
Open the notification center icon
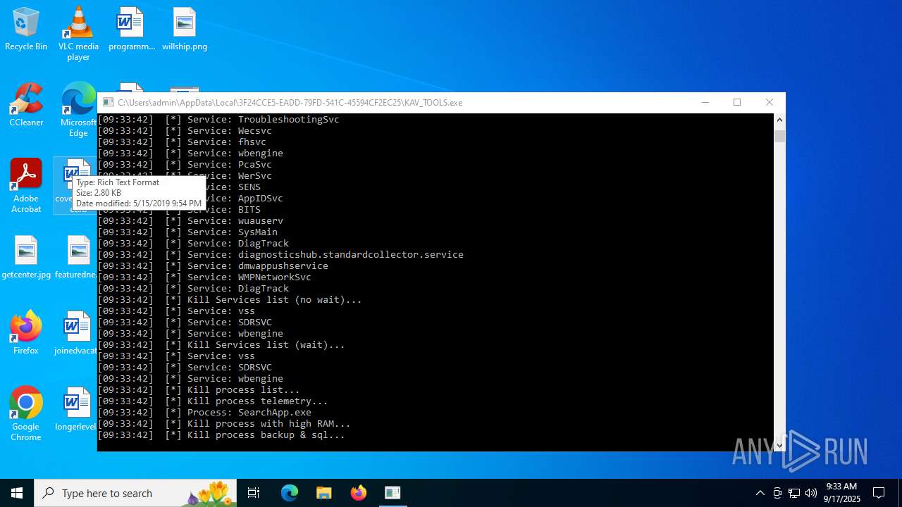pos(879,493)
